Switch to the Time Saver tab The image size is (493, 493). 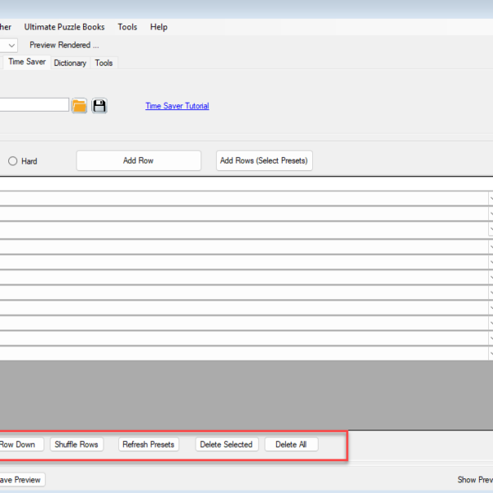tap(26, 62)
